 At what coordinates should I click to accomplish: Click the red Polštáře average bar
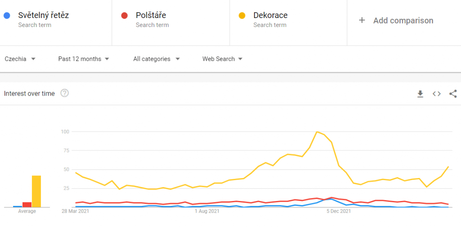click(27, 205)
